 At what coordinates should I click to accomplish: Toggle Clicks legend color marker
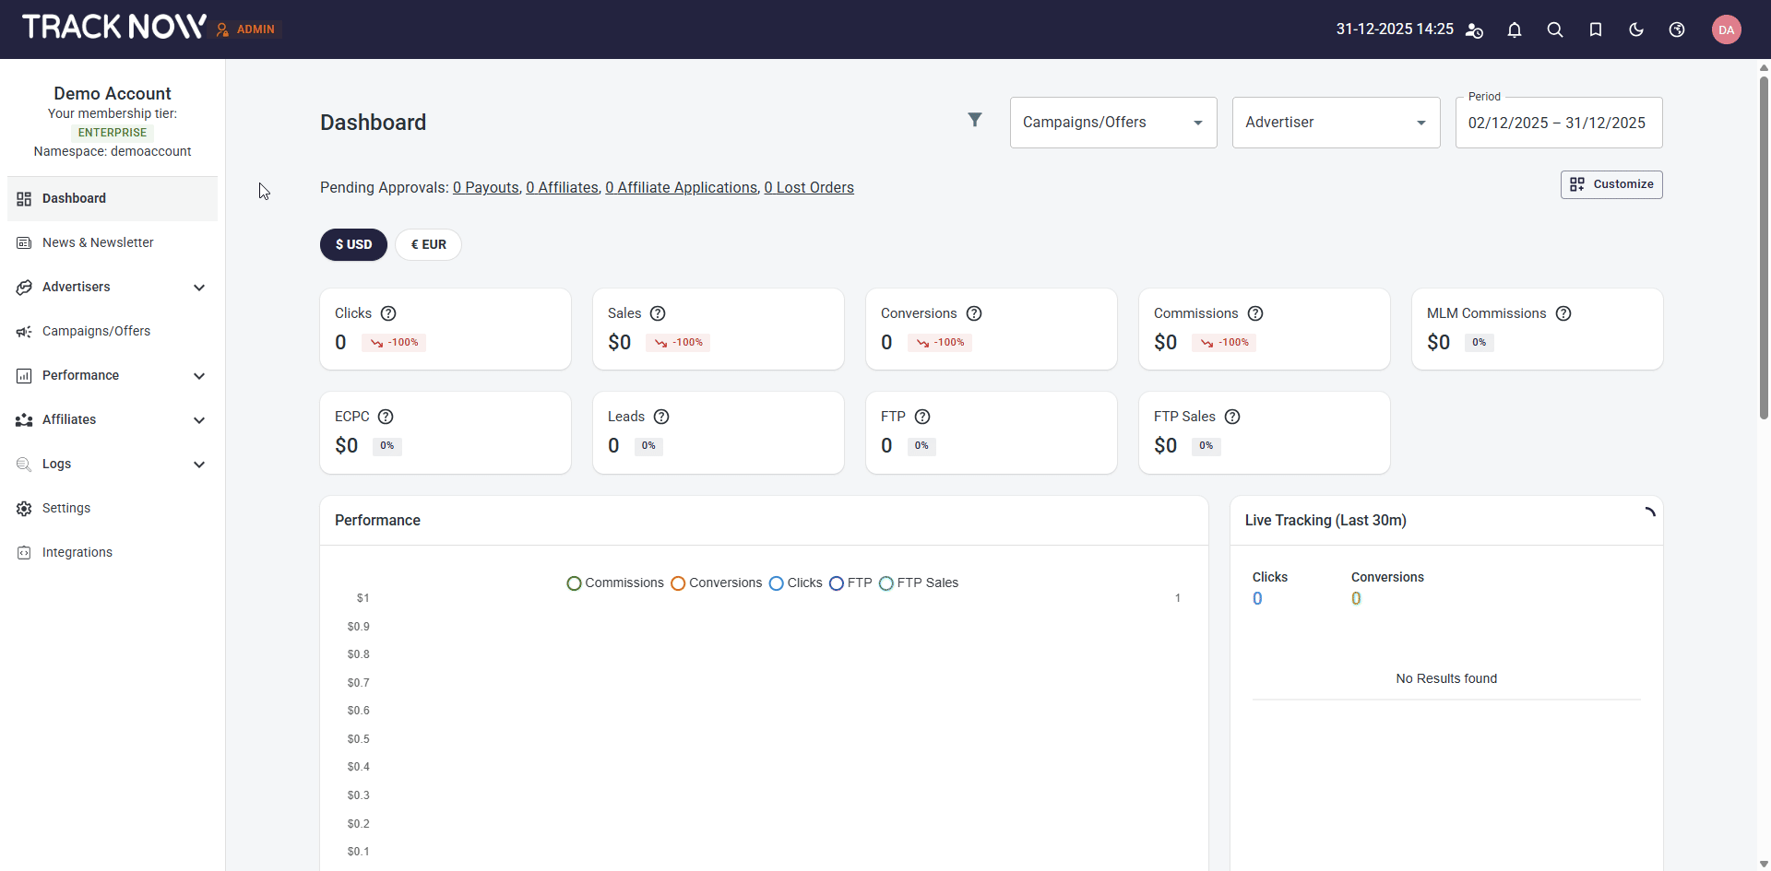click(x=777, y=583)
